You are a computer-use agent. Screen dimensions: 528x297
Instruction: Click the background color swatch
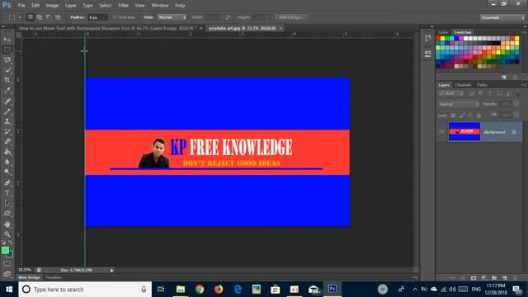click(10, 255)
